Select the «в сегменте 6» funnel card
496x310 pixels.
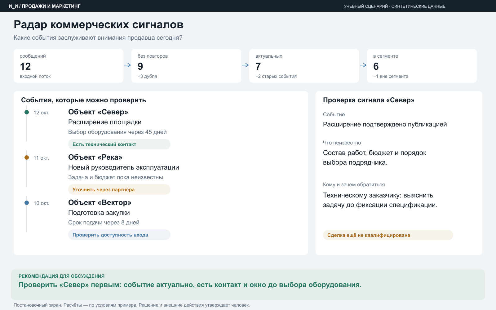coord(422,66)
